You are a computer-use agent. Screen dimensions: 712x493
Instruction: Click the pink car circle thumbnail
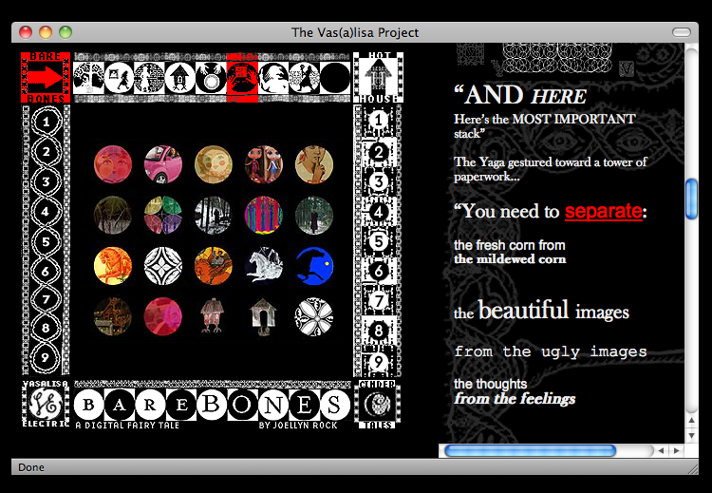162,163
